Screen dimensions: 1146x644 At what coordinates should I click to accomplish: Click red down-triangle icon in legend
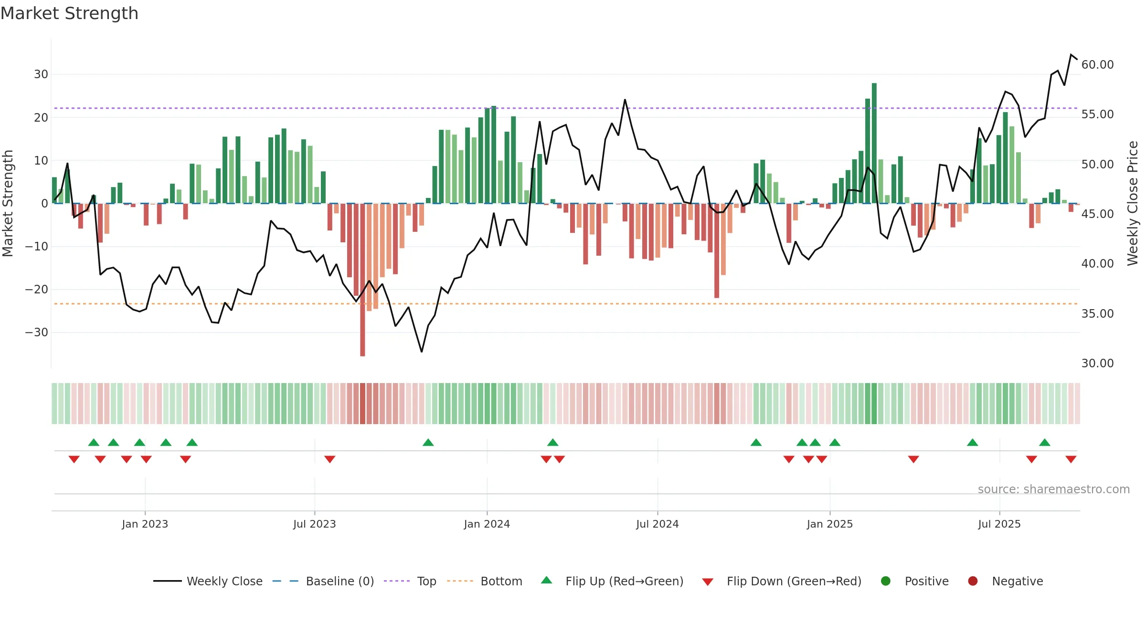[708, 582]
